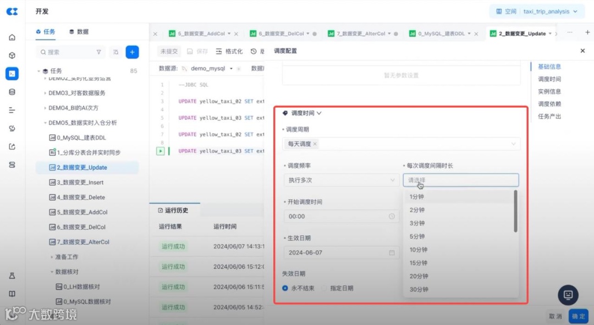Click the 确定 confirm button
This screenshot has width=594, height=325.
[579, 316]
